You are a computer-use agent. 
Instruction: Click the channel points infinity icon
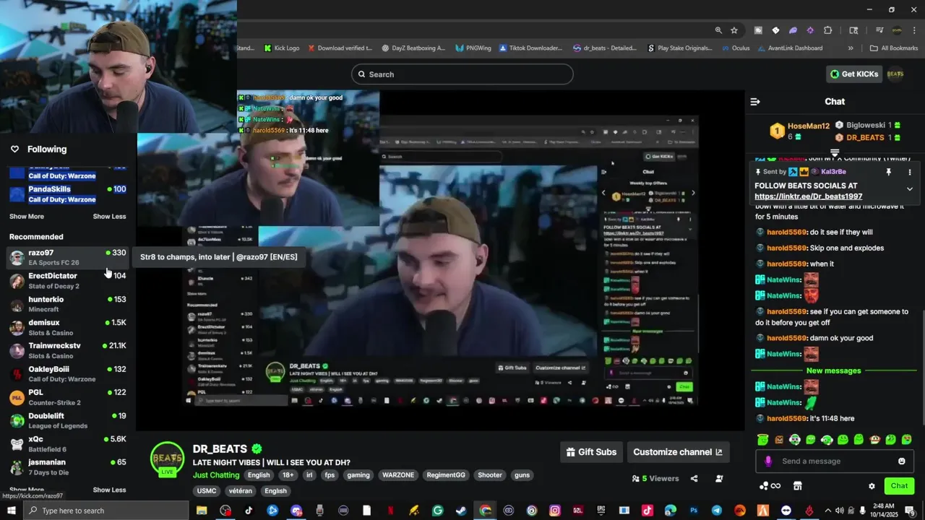[770, 486]
